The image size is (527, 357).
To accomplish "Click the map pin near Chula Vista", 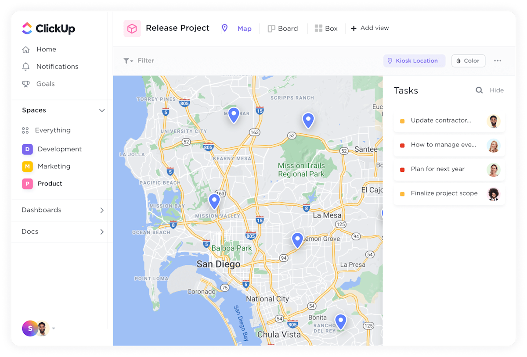I will click(x=341, y=321).
